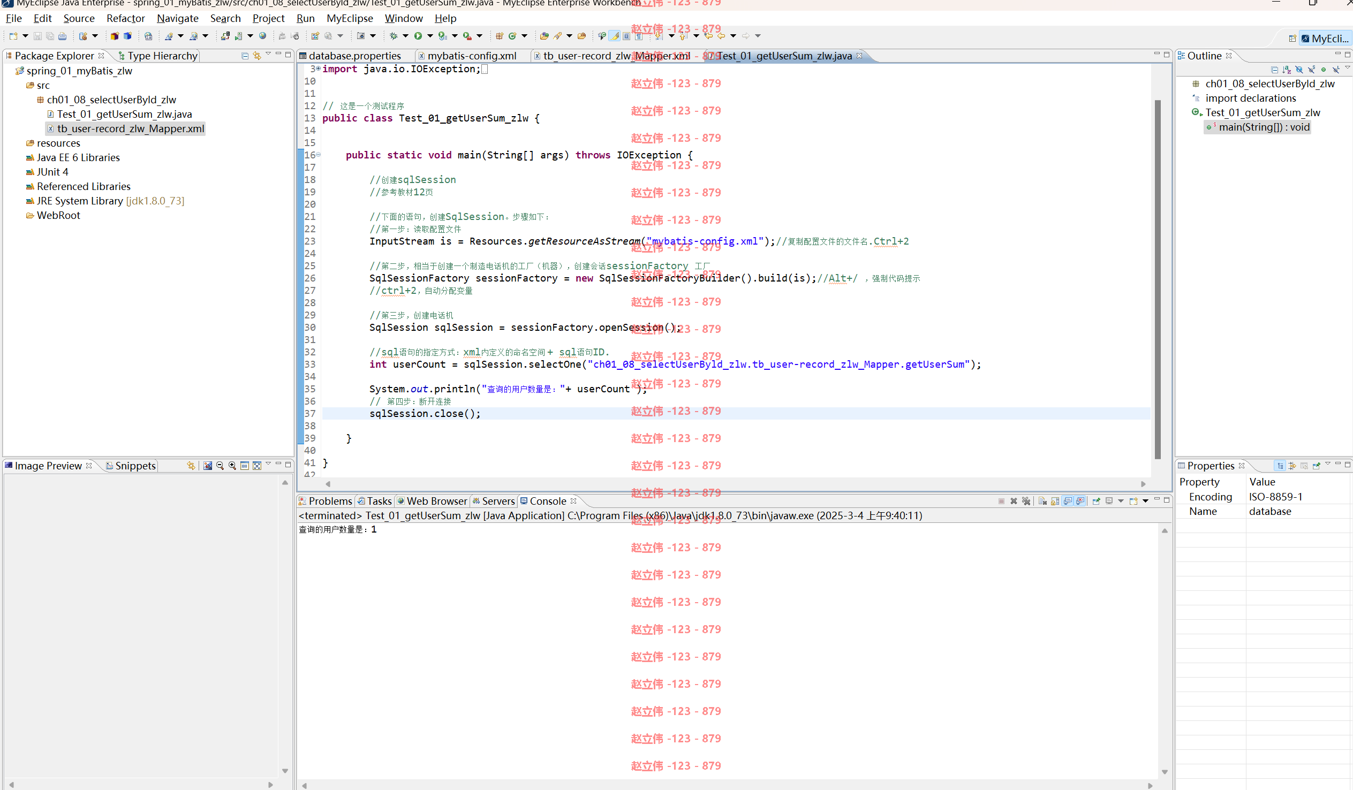Collapse all in Outline view
The height and width of the screenshot is (790, 1353).
(1275, 70)
